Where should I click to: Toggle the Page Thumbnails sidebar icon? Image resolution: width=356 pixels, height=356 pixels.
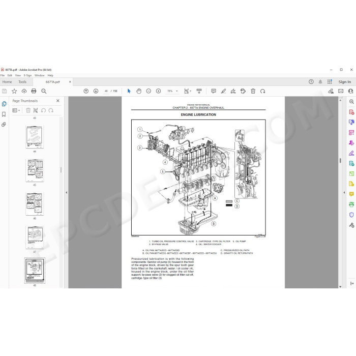4,104
